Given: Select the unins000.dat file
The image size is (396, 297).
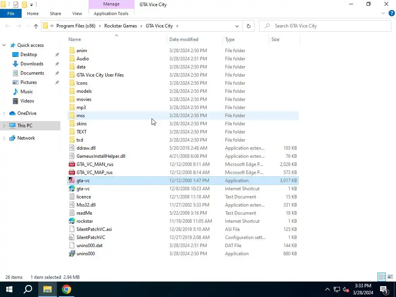Looking at the screenshot, I should [x=89, y=246].
